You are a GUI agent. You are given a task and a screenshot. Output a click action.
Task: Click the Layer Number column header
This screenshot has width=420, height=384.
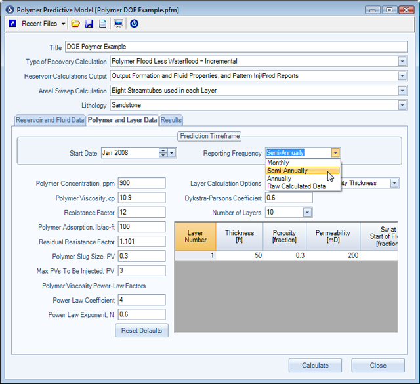[196, 236]
